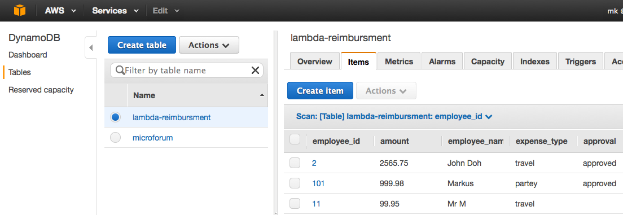Screen dimensions: 623x215
Task: Open the items Actions dropdown
Action: coord(386,91)
